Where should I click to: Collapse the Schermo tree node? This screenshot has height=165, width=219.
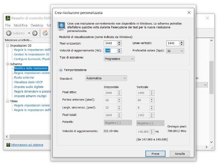[x=8, y=64]
